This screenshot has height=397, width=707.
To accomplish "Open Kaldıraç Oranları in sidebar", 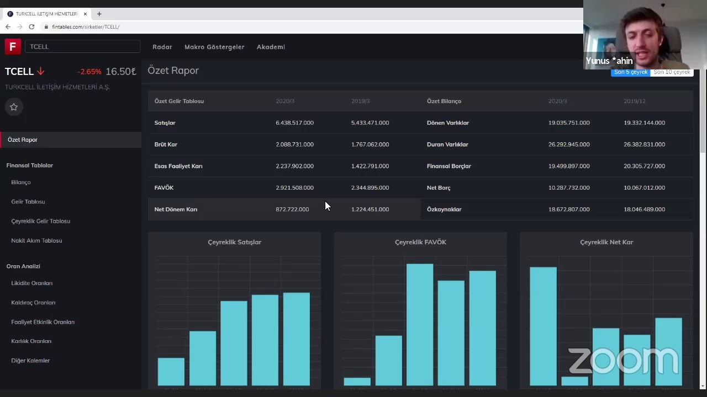I will click(x=33, y=302).
